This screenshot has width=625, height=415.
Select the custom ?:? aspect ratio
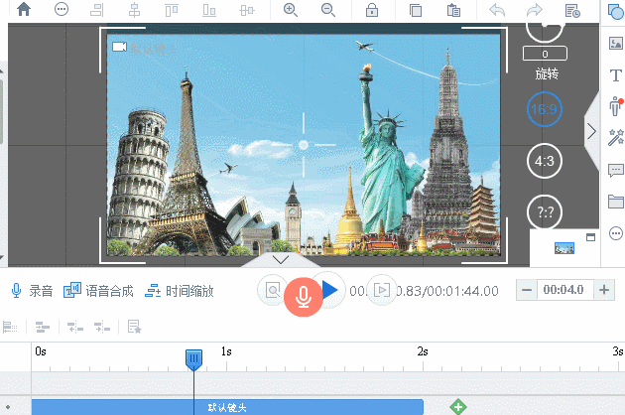click(544, 212)
